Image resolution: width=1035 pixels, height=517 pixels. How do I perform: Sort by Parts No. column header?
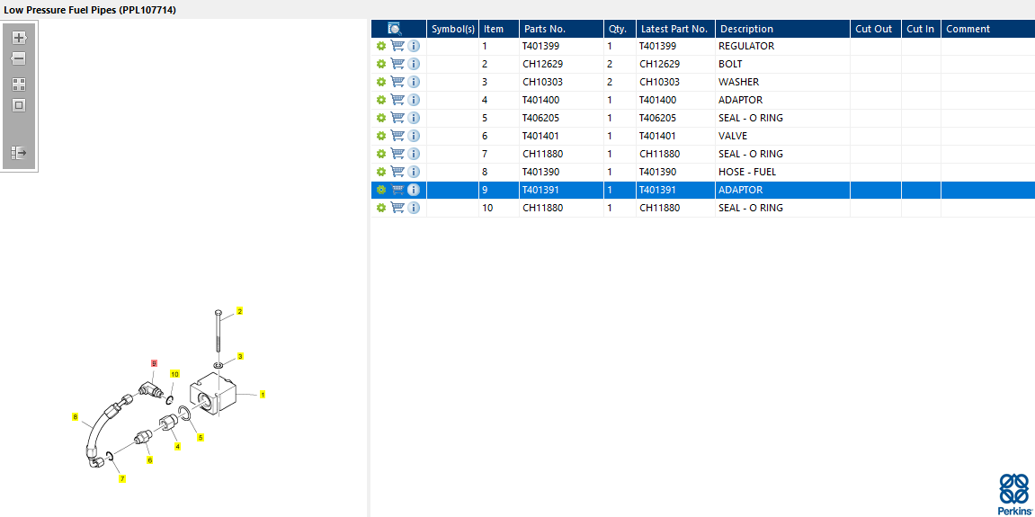pyautogui.click(x=561, y=29)
